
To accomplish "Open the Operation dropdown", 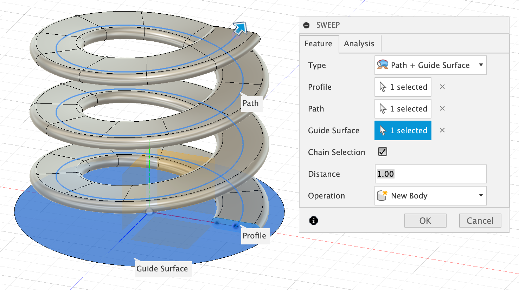I will (481, 196).
